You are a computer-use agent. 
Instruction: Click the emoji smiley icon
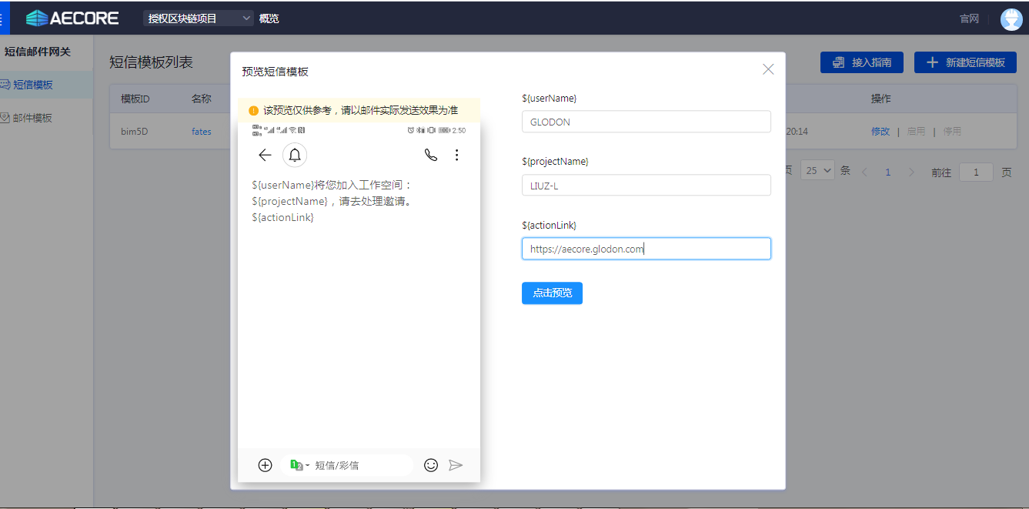(x=431, y=465)
